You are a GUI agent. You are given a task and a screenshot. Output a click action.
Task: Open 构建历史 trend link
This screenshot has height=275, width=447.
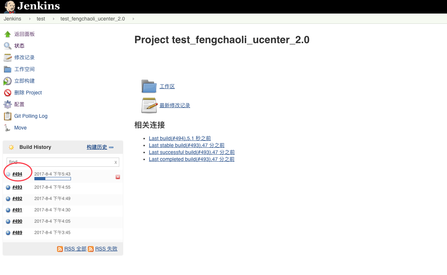[97, 147]
